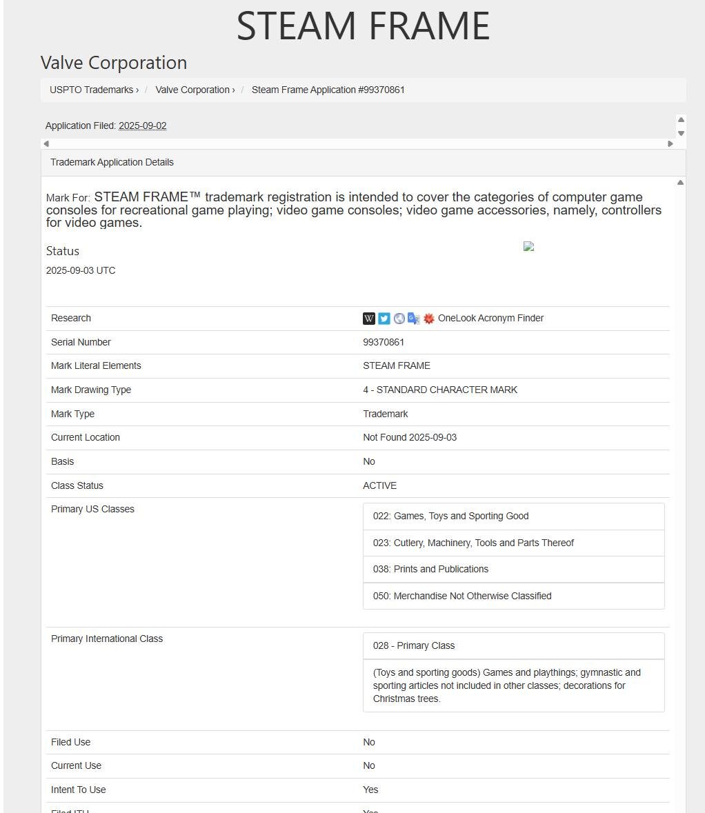
Task: Open the Twitter research icon
Action: click(384, 319)
